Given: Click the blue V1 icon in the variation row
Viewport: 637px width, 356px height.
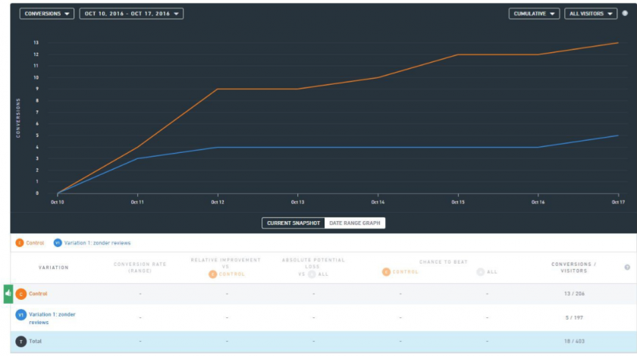Looking at the screenshot, I should [x=21, y=315].
